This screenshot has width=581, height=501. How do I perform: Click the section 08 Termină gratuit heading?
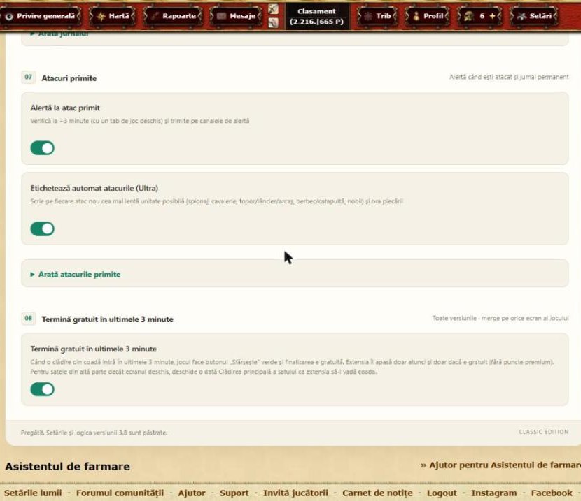click(108, 319)
